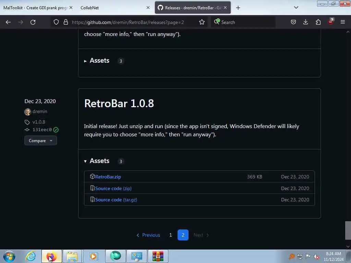Open the clock showing 8:24 AM
The height and width of the screenshot is (263, 351).
point(333,256)
